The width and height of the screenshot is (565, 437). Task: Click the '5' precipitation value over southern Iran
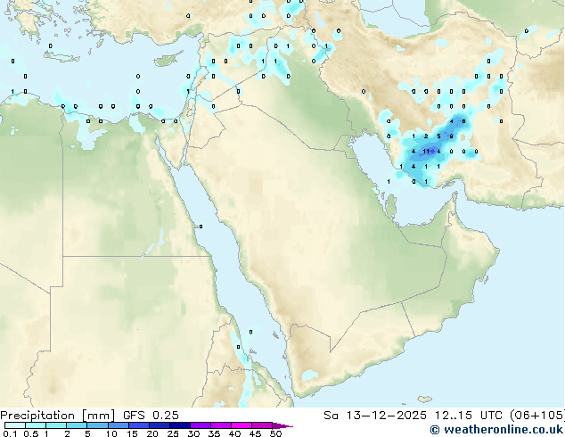coord(438,136)
